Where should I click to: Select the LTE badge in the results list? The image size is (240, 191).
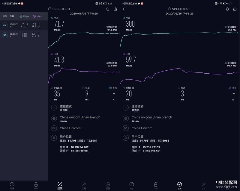point(5,25)
